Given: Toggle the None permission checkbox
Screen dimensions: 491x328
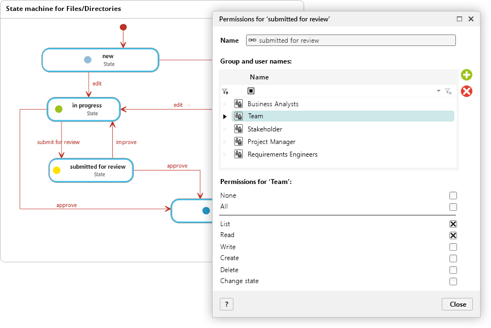Looking at the screenshot, I should [453, 195].
